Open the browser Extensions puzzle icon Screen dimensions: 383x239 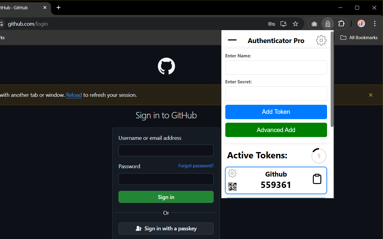[x=341, y=24]
